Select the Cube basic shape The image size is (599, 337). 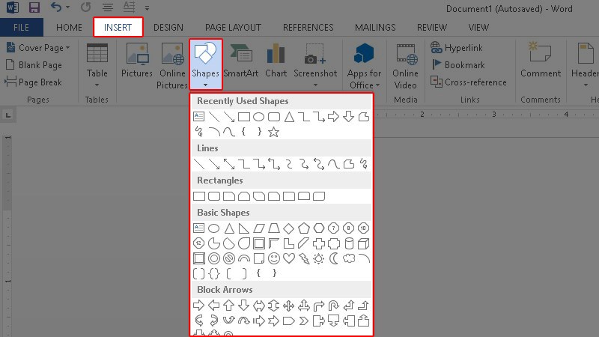364,243
